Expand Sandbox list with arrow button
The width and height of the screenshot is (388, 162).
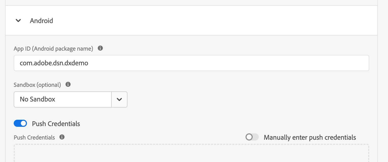pos(119,99)
